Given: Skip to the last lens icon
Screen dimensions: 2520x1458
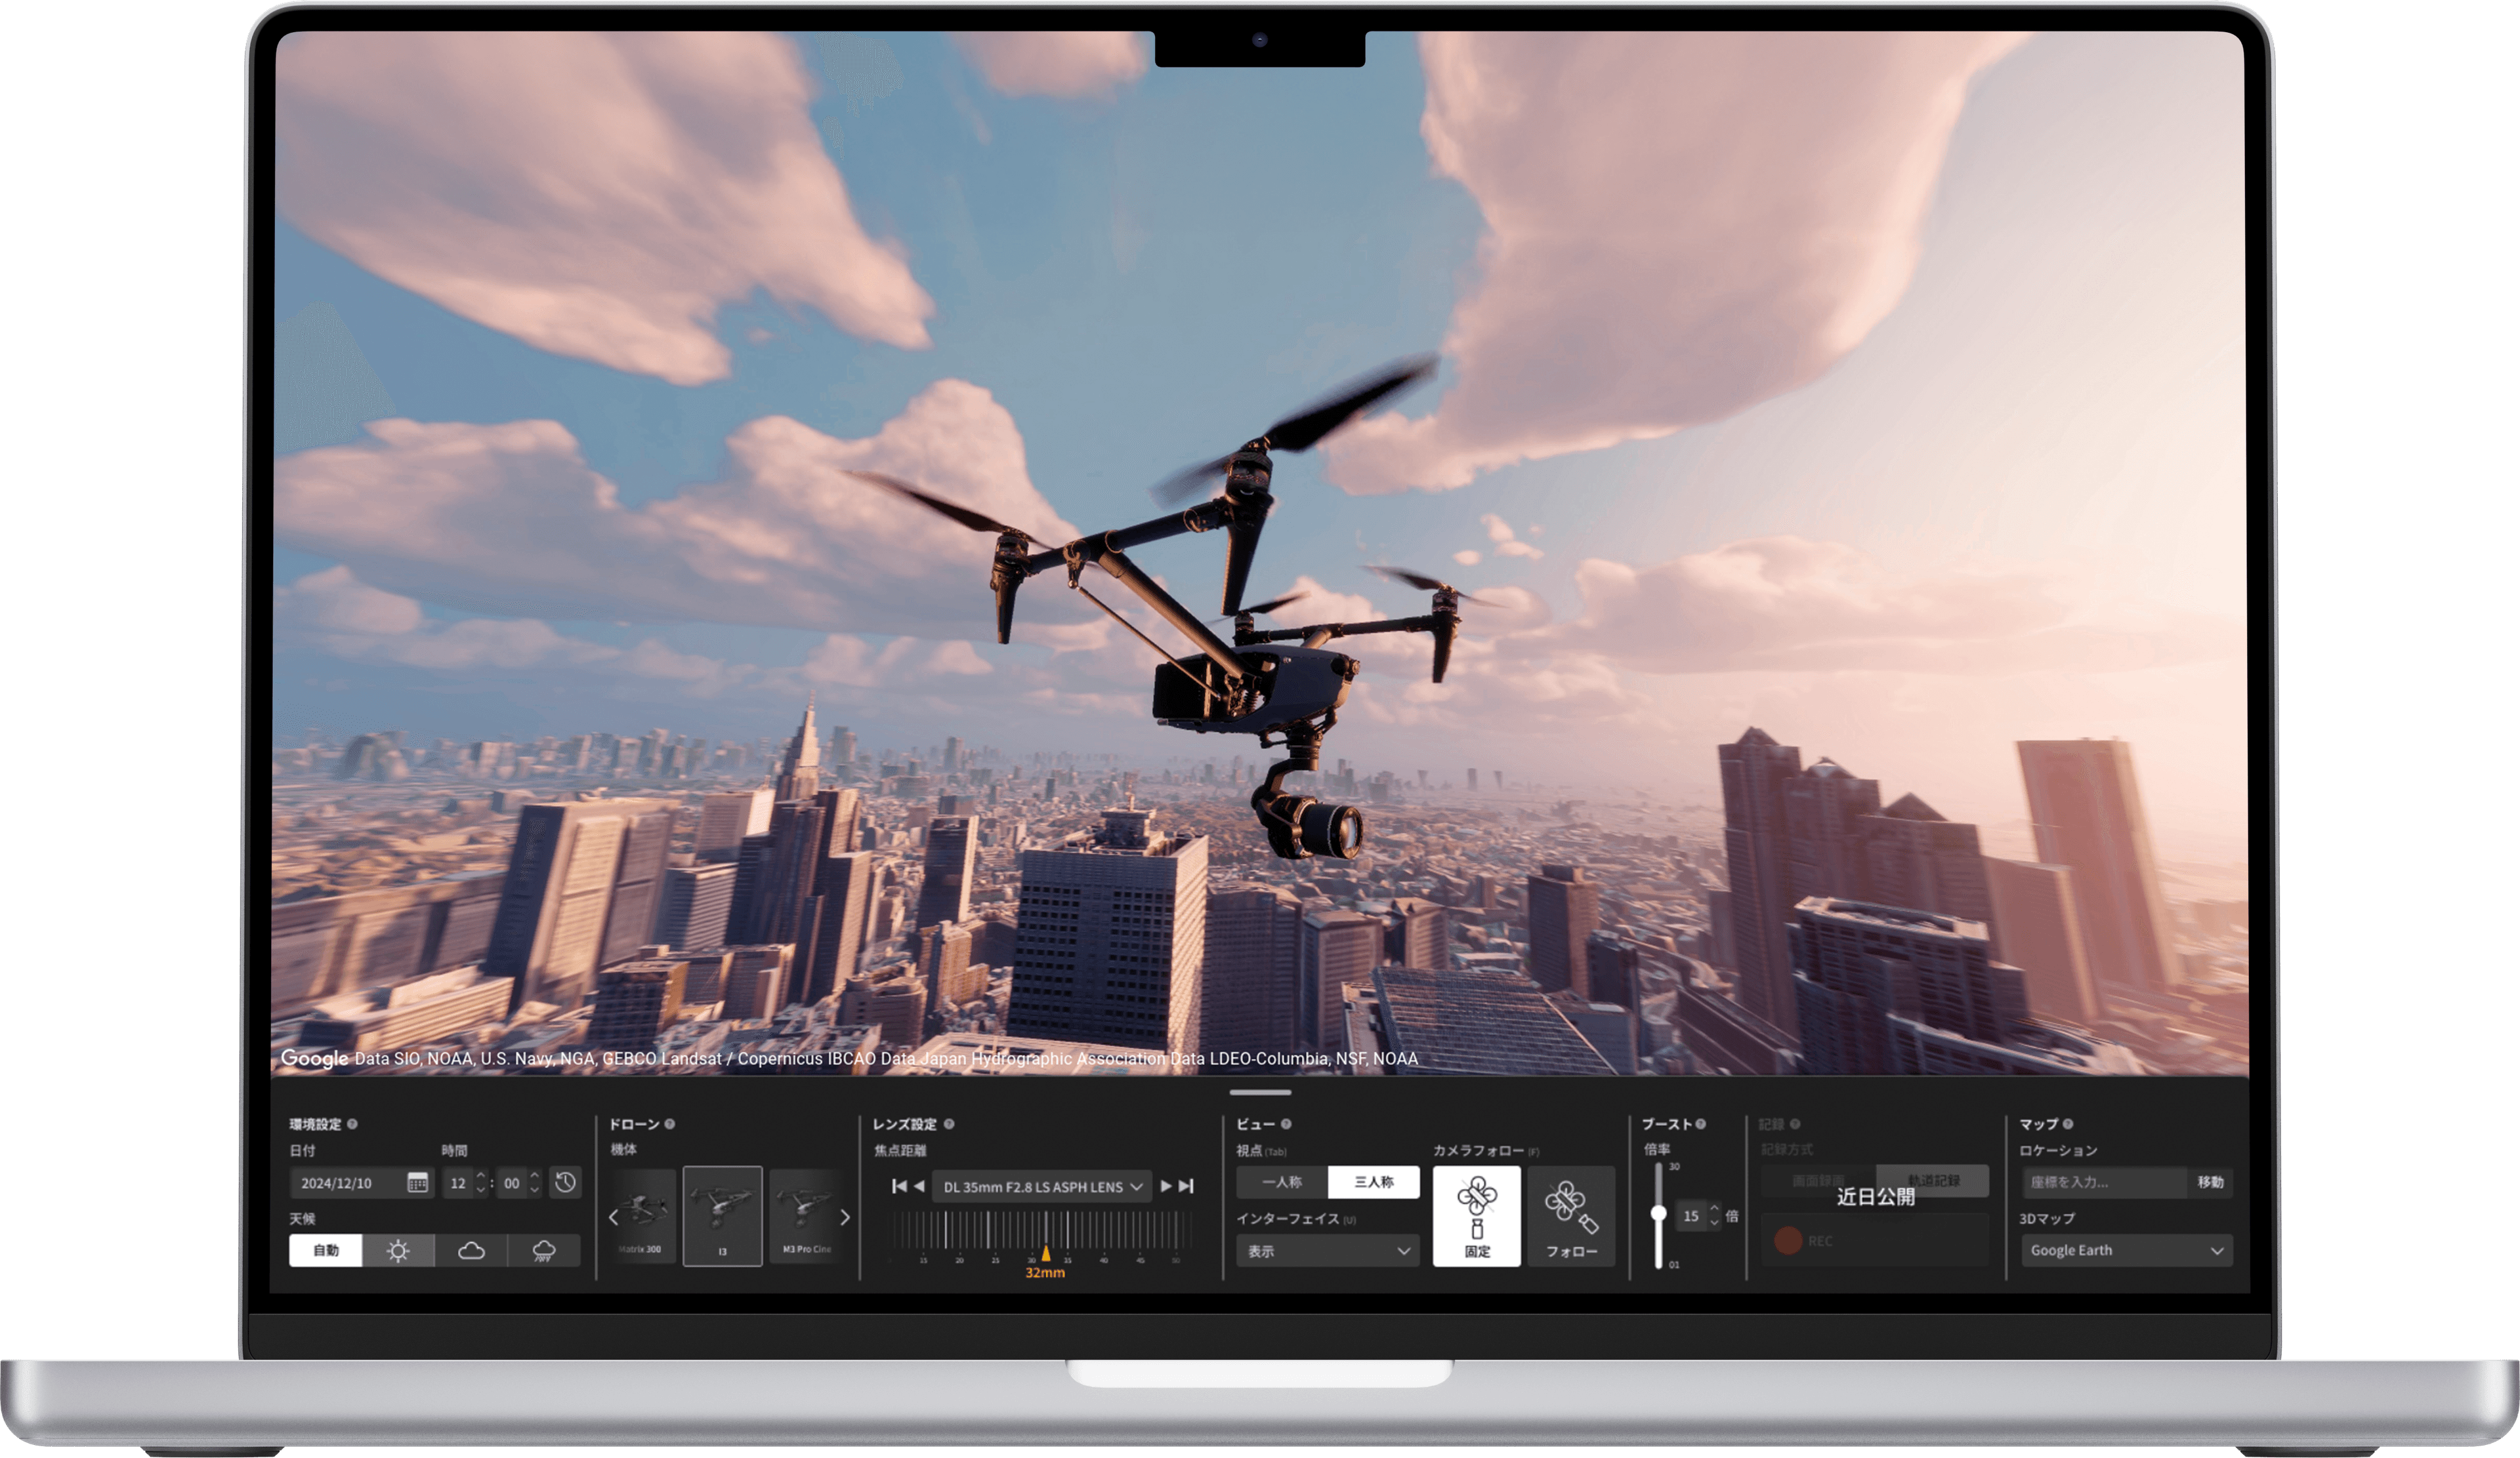Looking at the screenshot, I should (1186, 1186).
